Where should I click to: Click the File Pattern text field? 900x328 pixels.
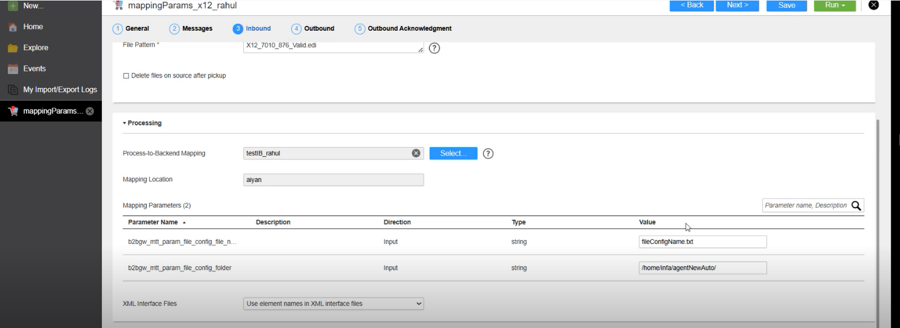point(333,46)
